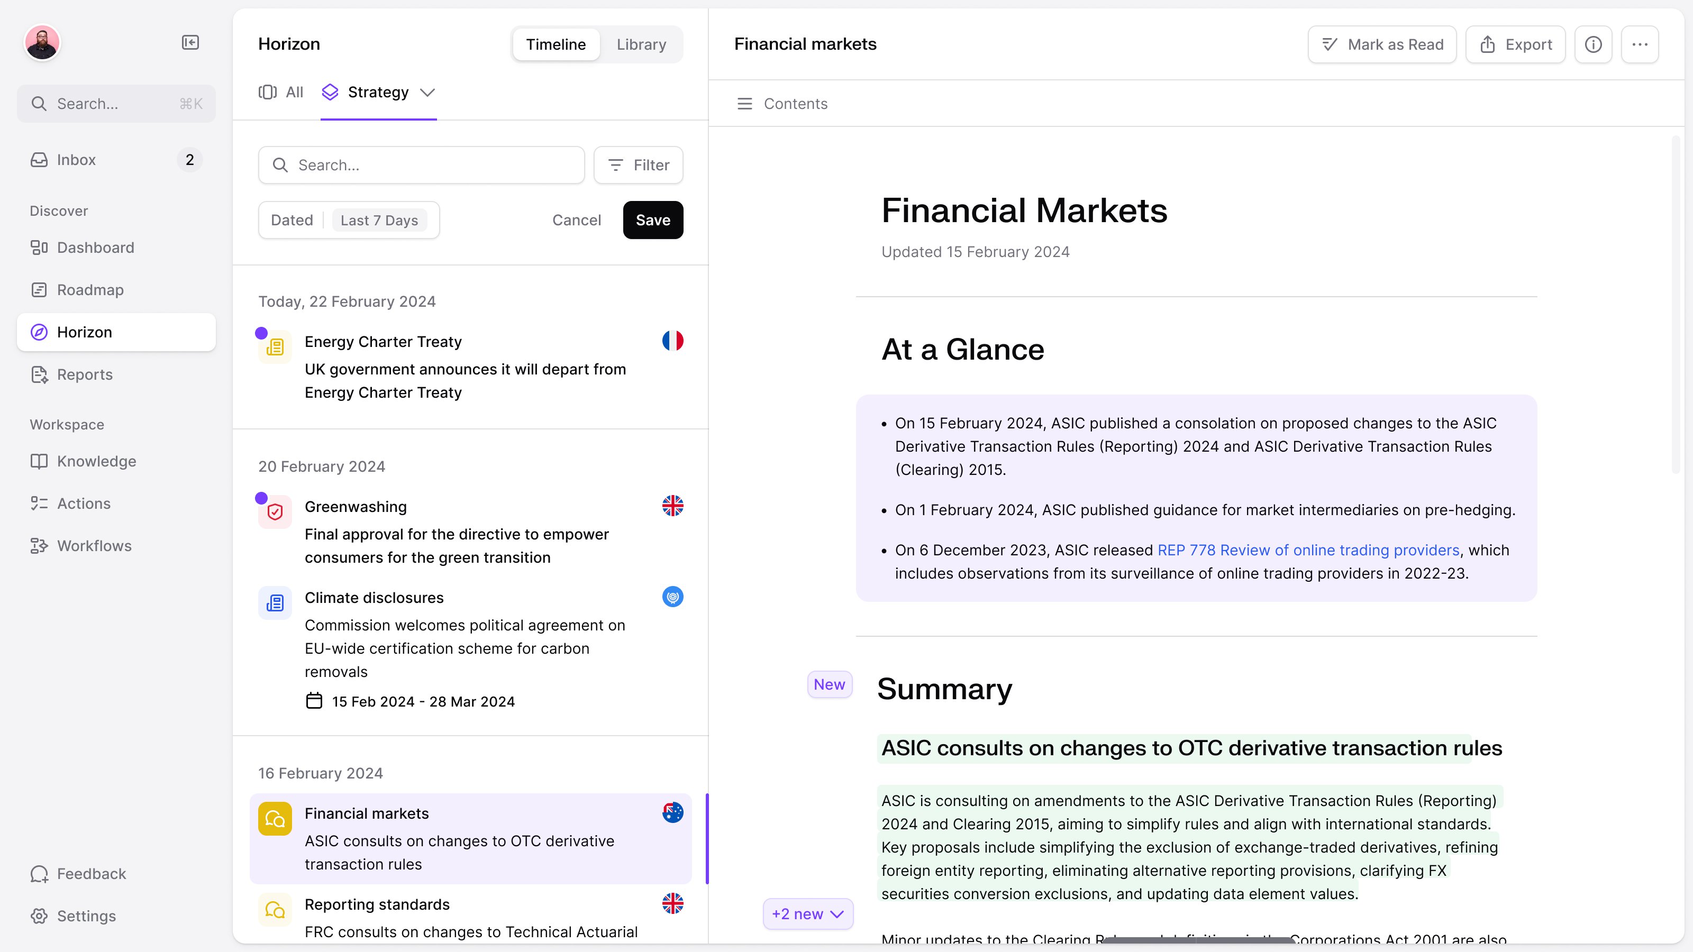Save the current filter

tap(653, 220)
